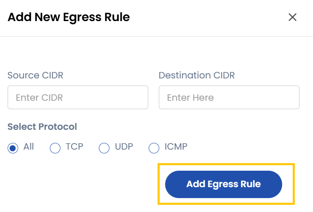Click the divider line under the dialog header
Image resolution: width=313 pixels, height=212 pixels.
pos(156,36)
